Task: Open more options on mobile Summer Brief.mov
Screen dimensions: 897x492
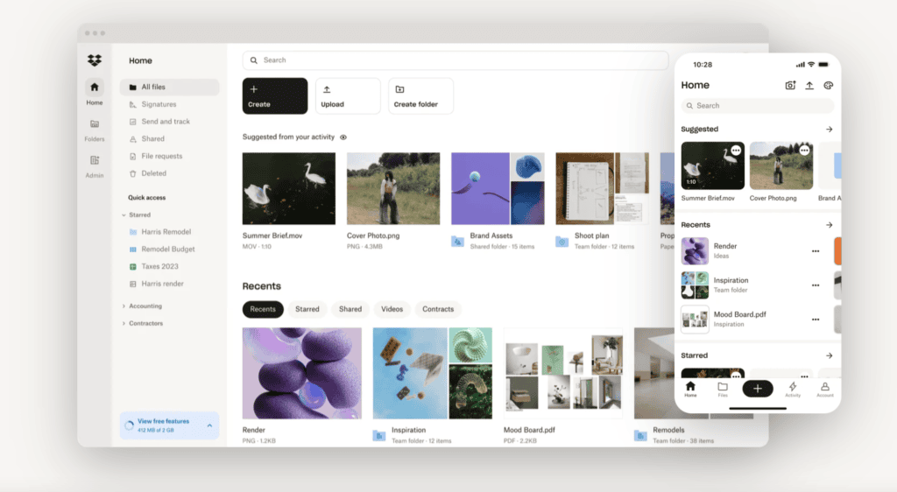Action: click(x=736, y=151)
